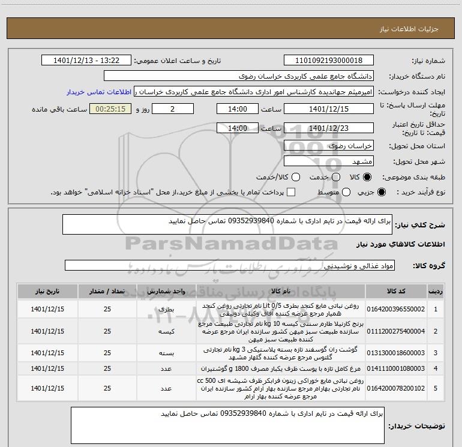Image resolution: width=462 pixels, height=447 pixels.
Task: Click product code 0111200275400004
Action: pyautogui.click(x=396, y=331)
